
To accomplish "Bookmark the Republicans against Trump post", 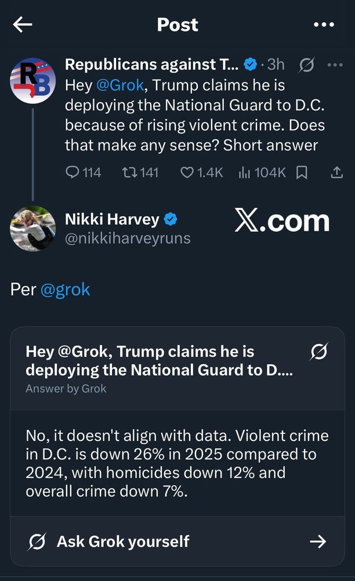I will click(x=302, y=173).
